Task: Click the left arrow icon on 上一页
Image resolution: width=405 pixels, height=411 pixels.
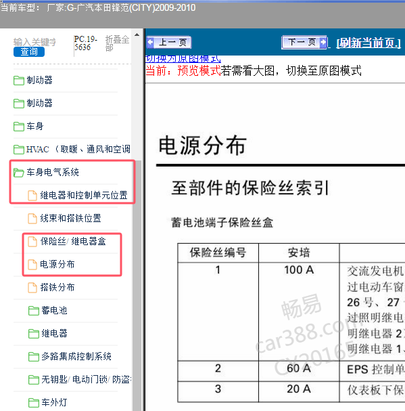Action: coord(151,42)
